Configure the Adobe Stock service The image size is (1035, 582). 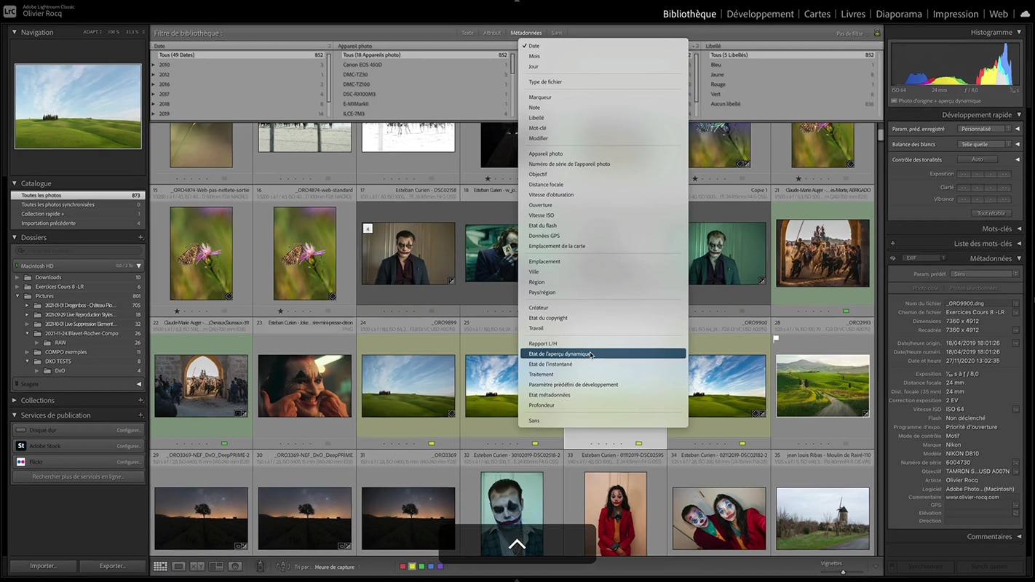click(129, 446)
